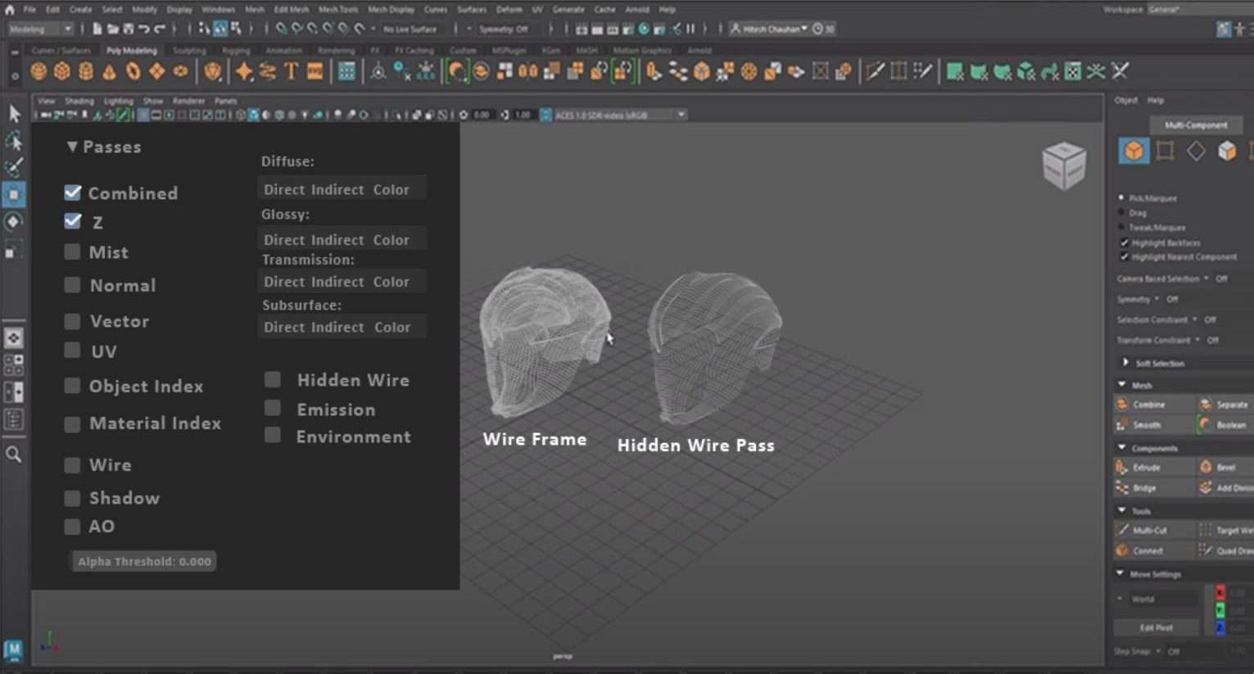Click the new scene file icon

coord(97,29)
